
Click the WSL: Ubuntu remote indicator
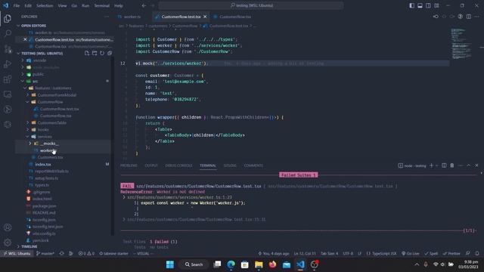(x=17, y=254)
